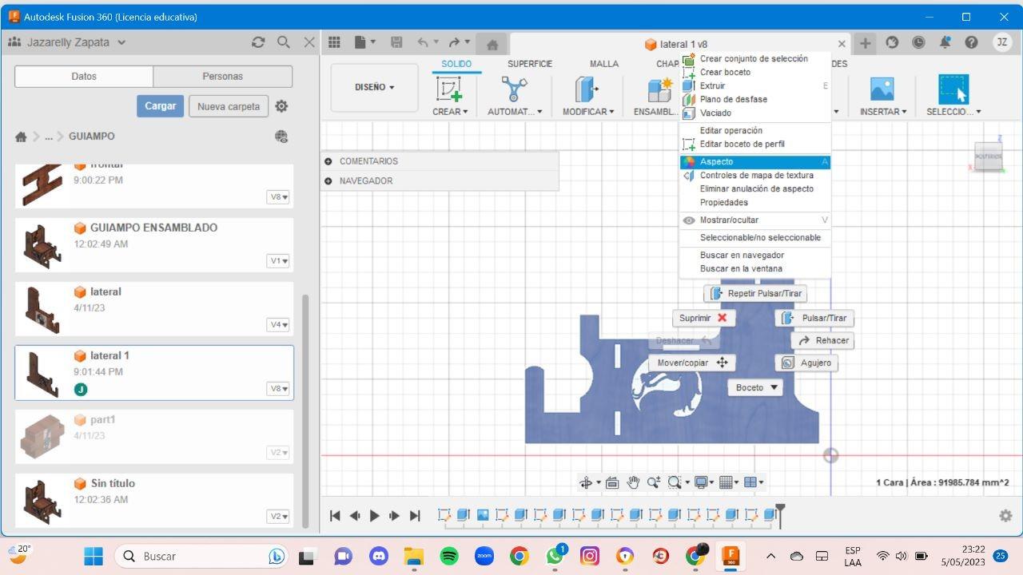Open the JZ user profile avatar

1001,43
